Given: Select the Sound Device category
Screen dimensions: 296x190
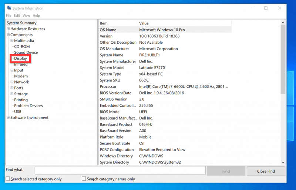Looking at the screenshot, I should point(26,52).
